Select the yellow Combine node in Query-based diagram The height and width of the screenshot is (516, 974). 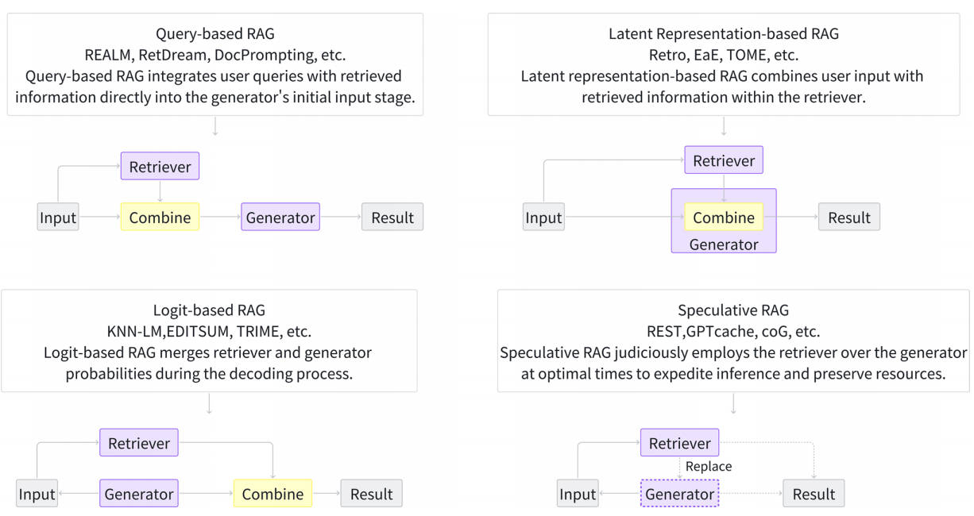(x=160, y=218)
